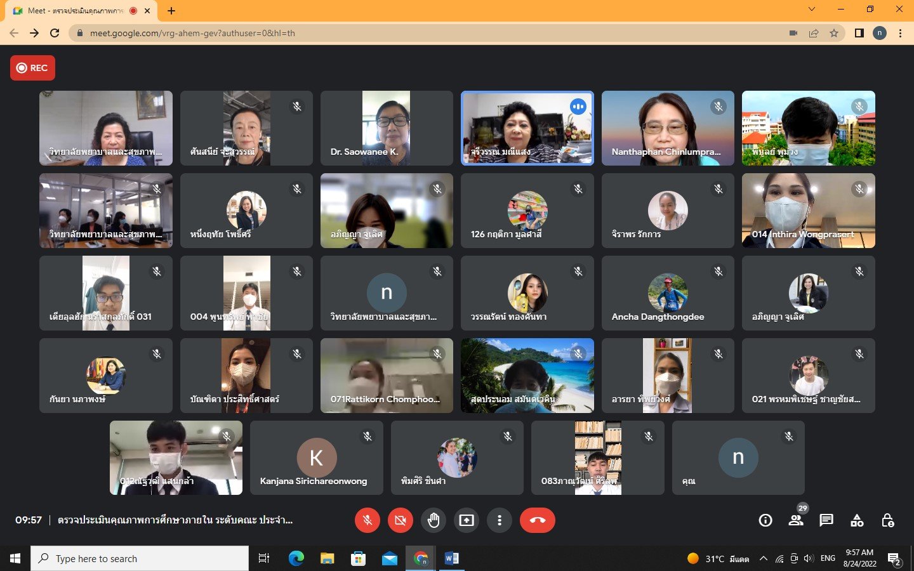
Task: Open the Activities panel icon
Action: [857, 520]
